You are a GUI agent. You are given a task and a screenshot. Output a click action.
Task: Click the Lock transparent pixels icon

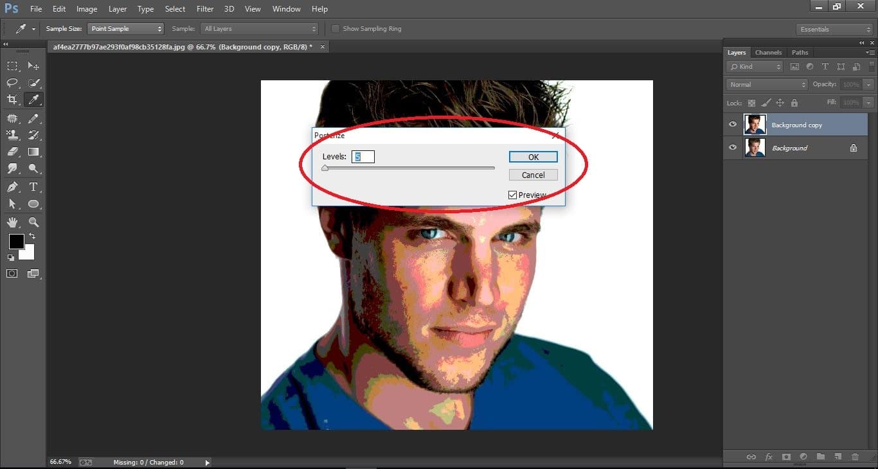[751, 102]
